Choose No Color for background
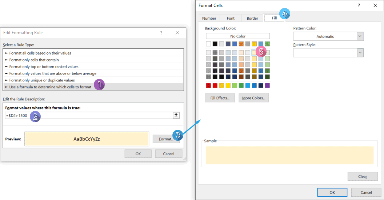Viewport: 384px width, 200px height. [x=238, y=36]
